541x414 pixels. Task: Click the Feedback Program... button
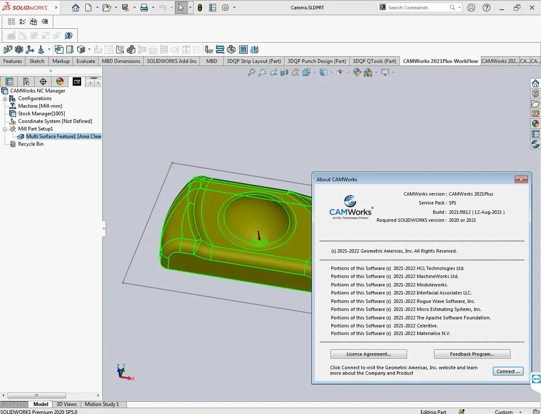tap(472, 354)
